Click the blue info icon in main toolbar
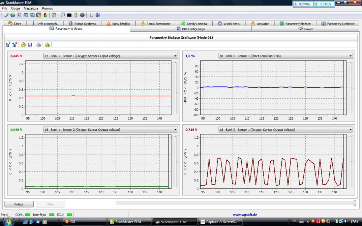The width and height of the screenshot is (362, 226). [91, 15]
